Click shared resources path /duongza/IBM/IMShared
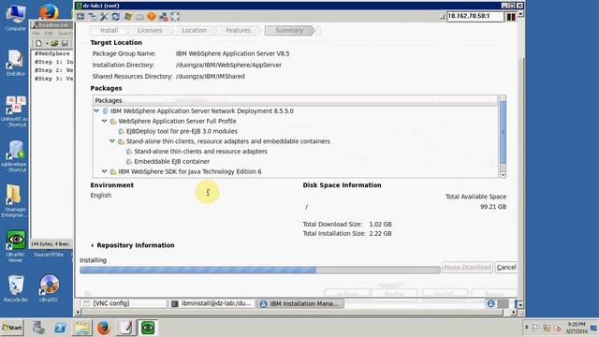Image resolution: width=599 pixels, height=337 pixels. click(210, 77)
